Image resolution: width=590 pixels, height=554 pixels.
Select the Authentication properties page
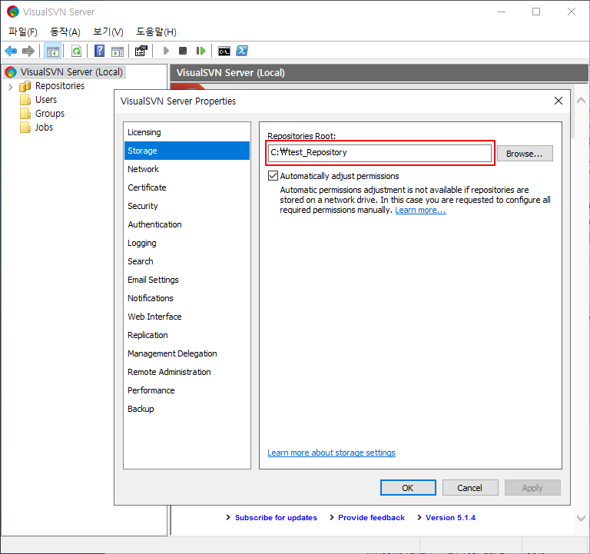(x=187, y=224)
